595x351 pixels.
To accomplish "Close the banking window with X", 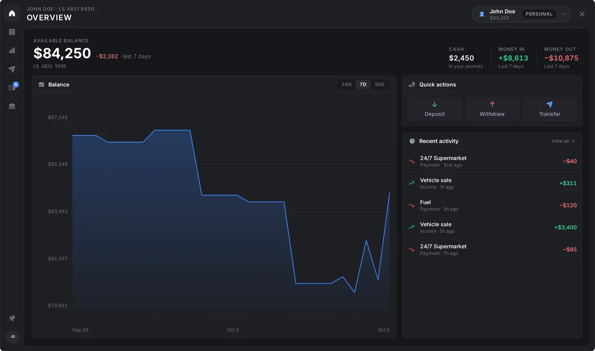I will (x=582, y=14).
